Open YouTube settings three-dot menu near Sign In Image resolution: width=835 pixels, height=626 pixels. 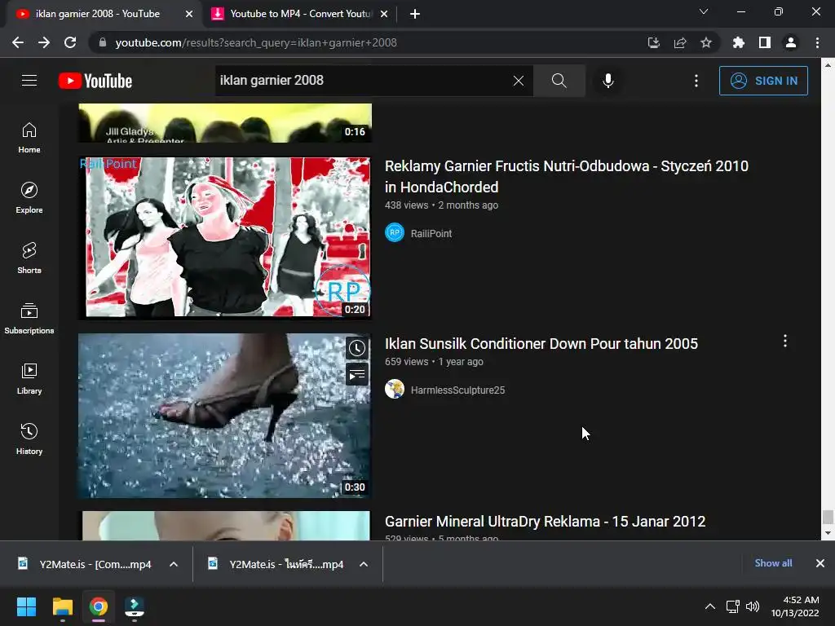[696, 81]
